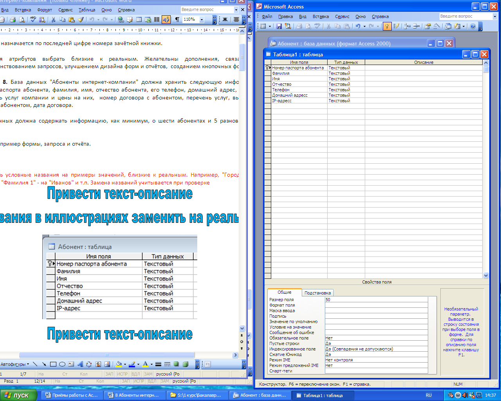Select the Фамилия field name cell in Access
Screen dimensions: 501x401
pyautogui.click(x=299, y=73)
